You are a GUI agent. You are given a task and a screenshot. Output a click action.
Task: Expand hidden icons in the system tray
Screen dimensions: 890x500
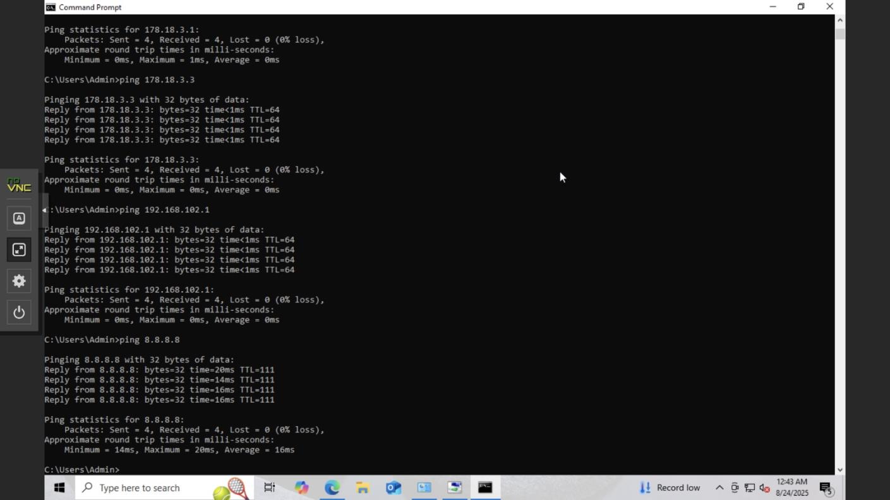point(719,487)
